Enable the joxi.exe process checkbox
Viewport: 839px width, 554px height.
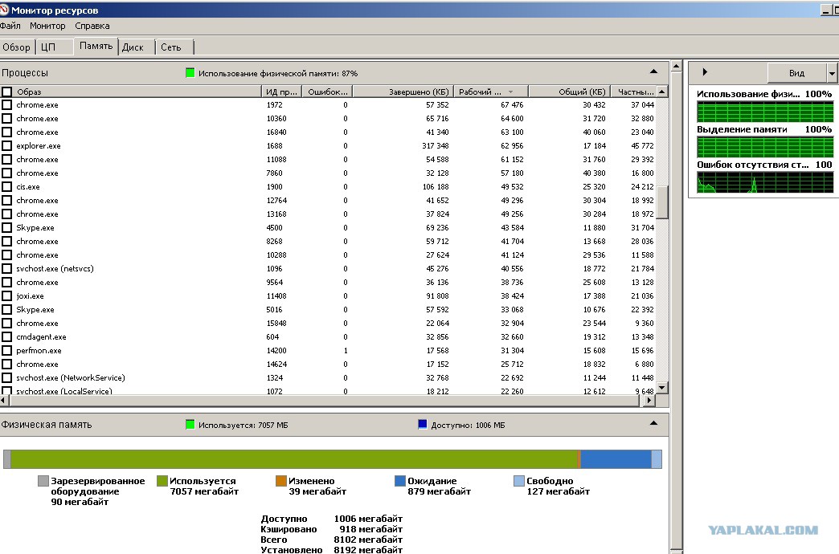coord(7,296)
